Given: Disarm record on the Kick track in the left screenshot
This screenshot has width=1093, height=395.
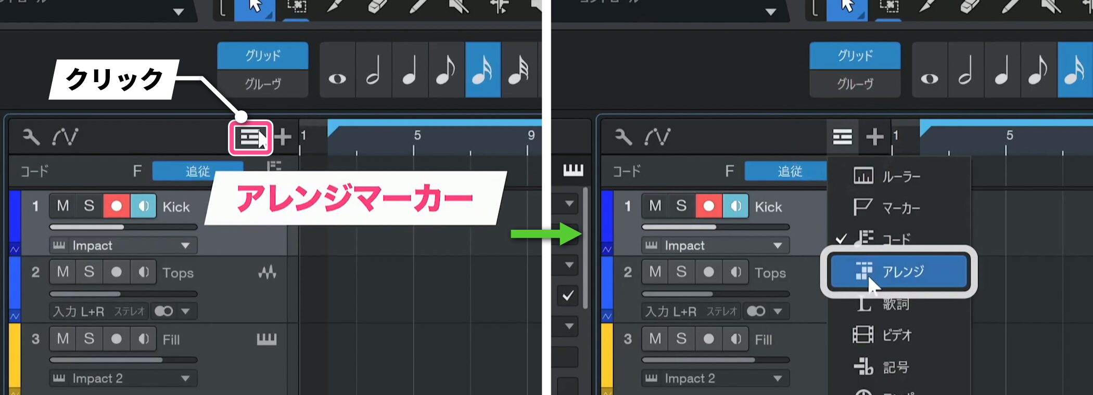Looking at the screenshot, I should (x=117, y=206).
